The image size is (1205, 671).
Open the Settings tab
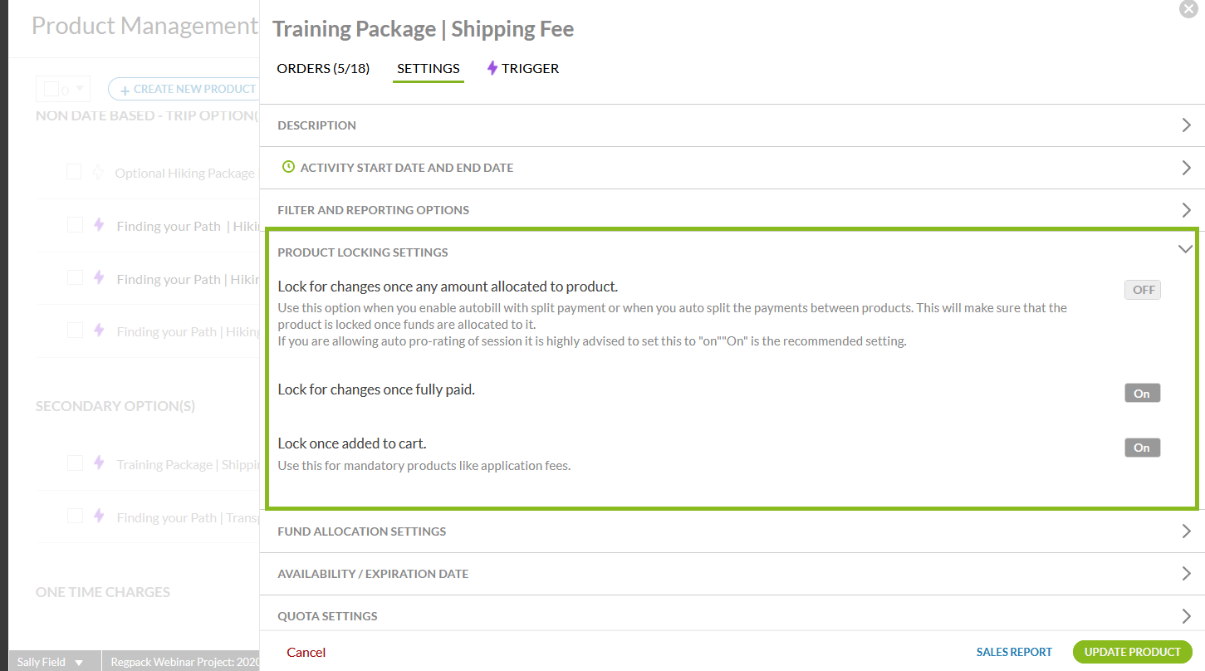(x=428, y=68)
